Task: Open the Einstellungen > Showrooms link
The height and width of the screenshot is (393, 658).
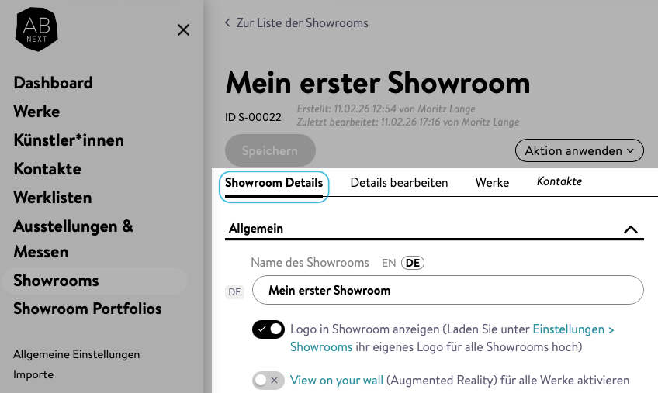Action: pos(573,329)
